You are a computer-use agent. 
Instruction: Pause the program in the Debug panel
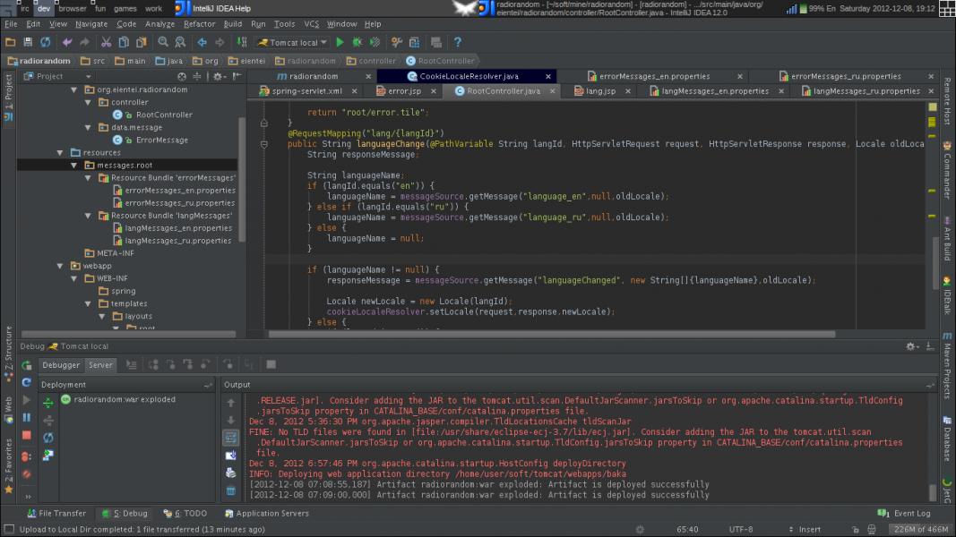tap(27, 418)
